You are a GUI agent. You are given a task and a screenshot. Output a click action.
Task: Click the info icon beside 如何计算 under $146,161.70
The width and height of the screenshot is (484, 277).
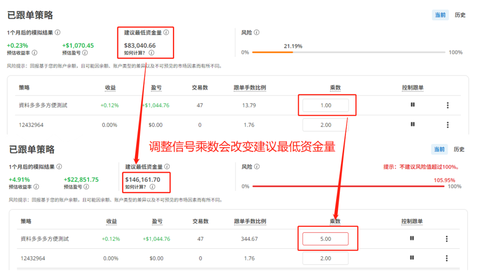152,187
